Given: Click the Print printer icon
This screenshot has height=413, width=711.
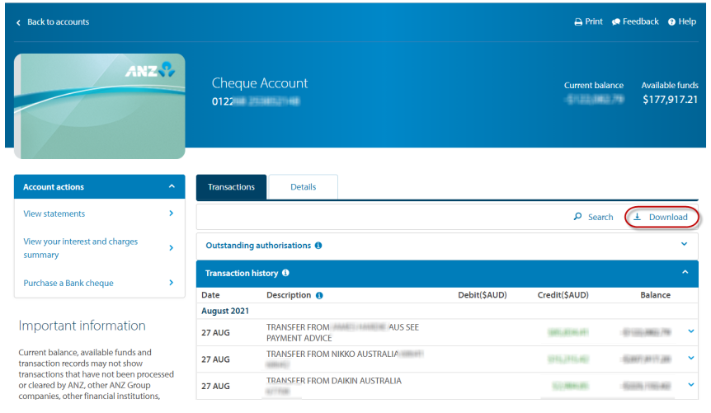Looking at the screenshot, I should (578, 22).
